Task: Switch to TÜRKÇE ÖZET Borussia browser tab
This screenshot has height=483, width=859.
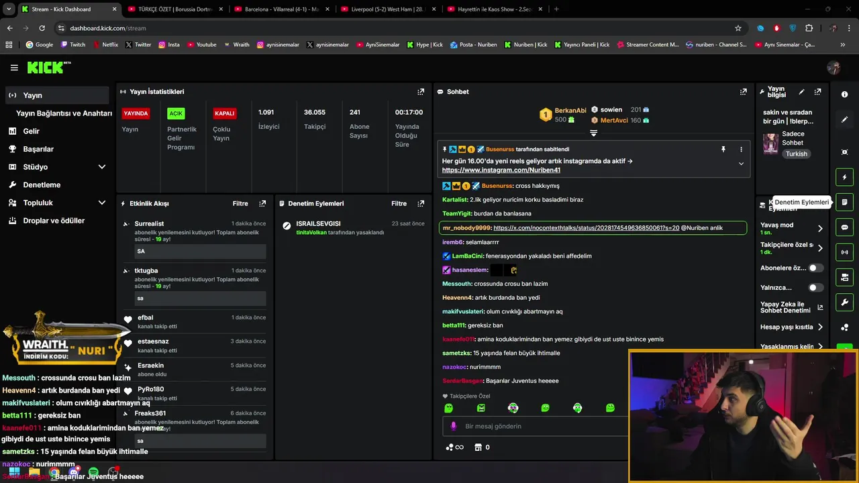Action: [x=174, y=9]
